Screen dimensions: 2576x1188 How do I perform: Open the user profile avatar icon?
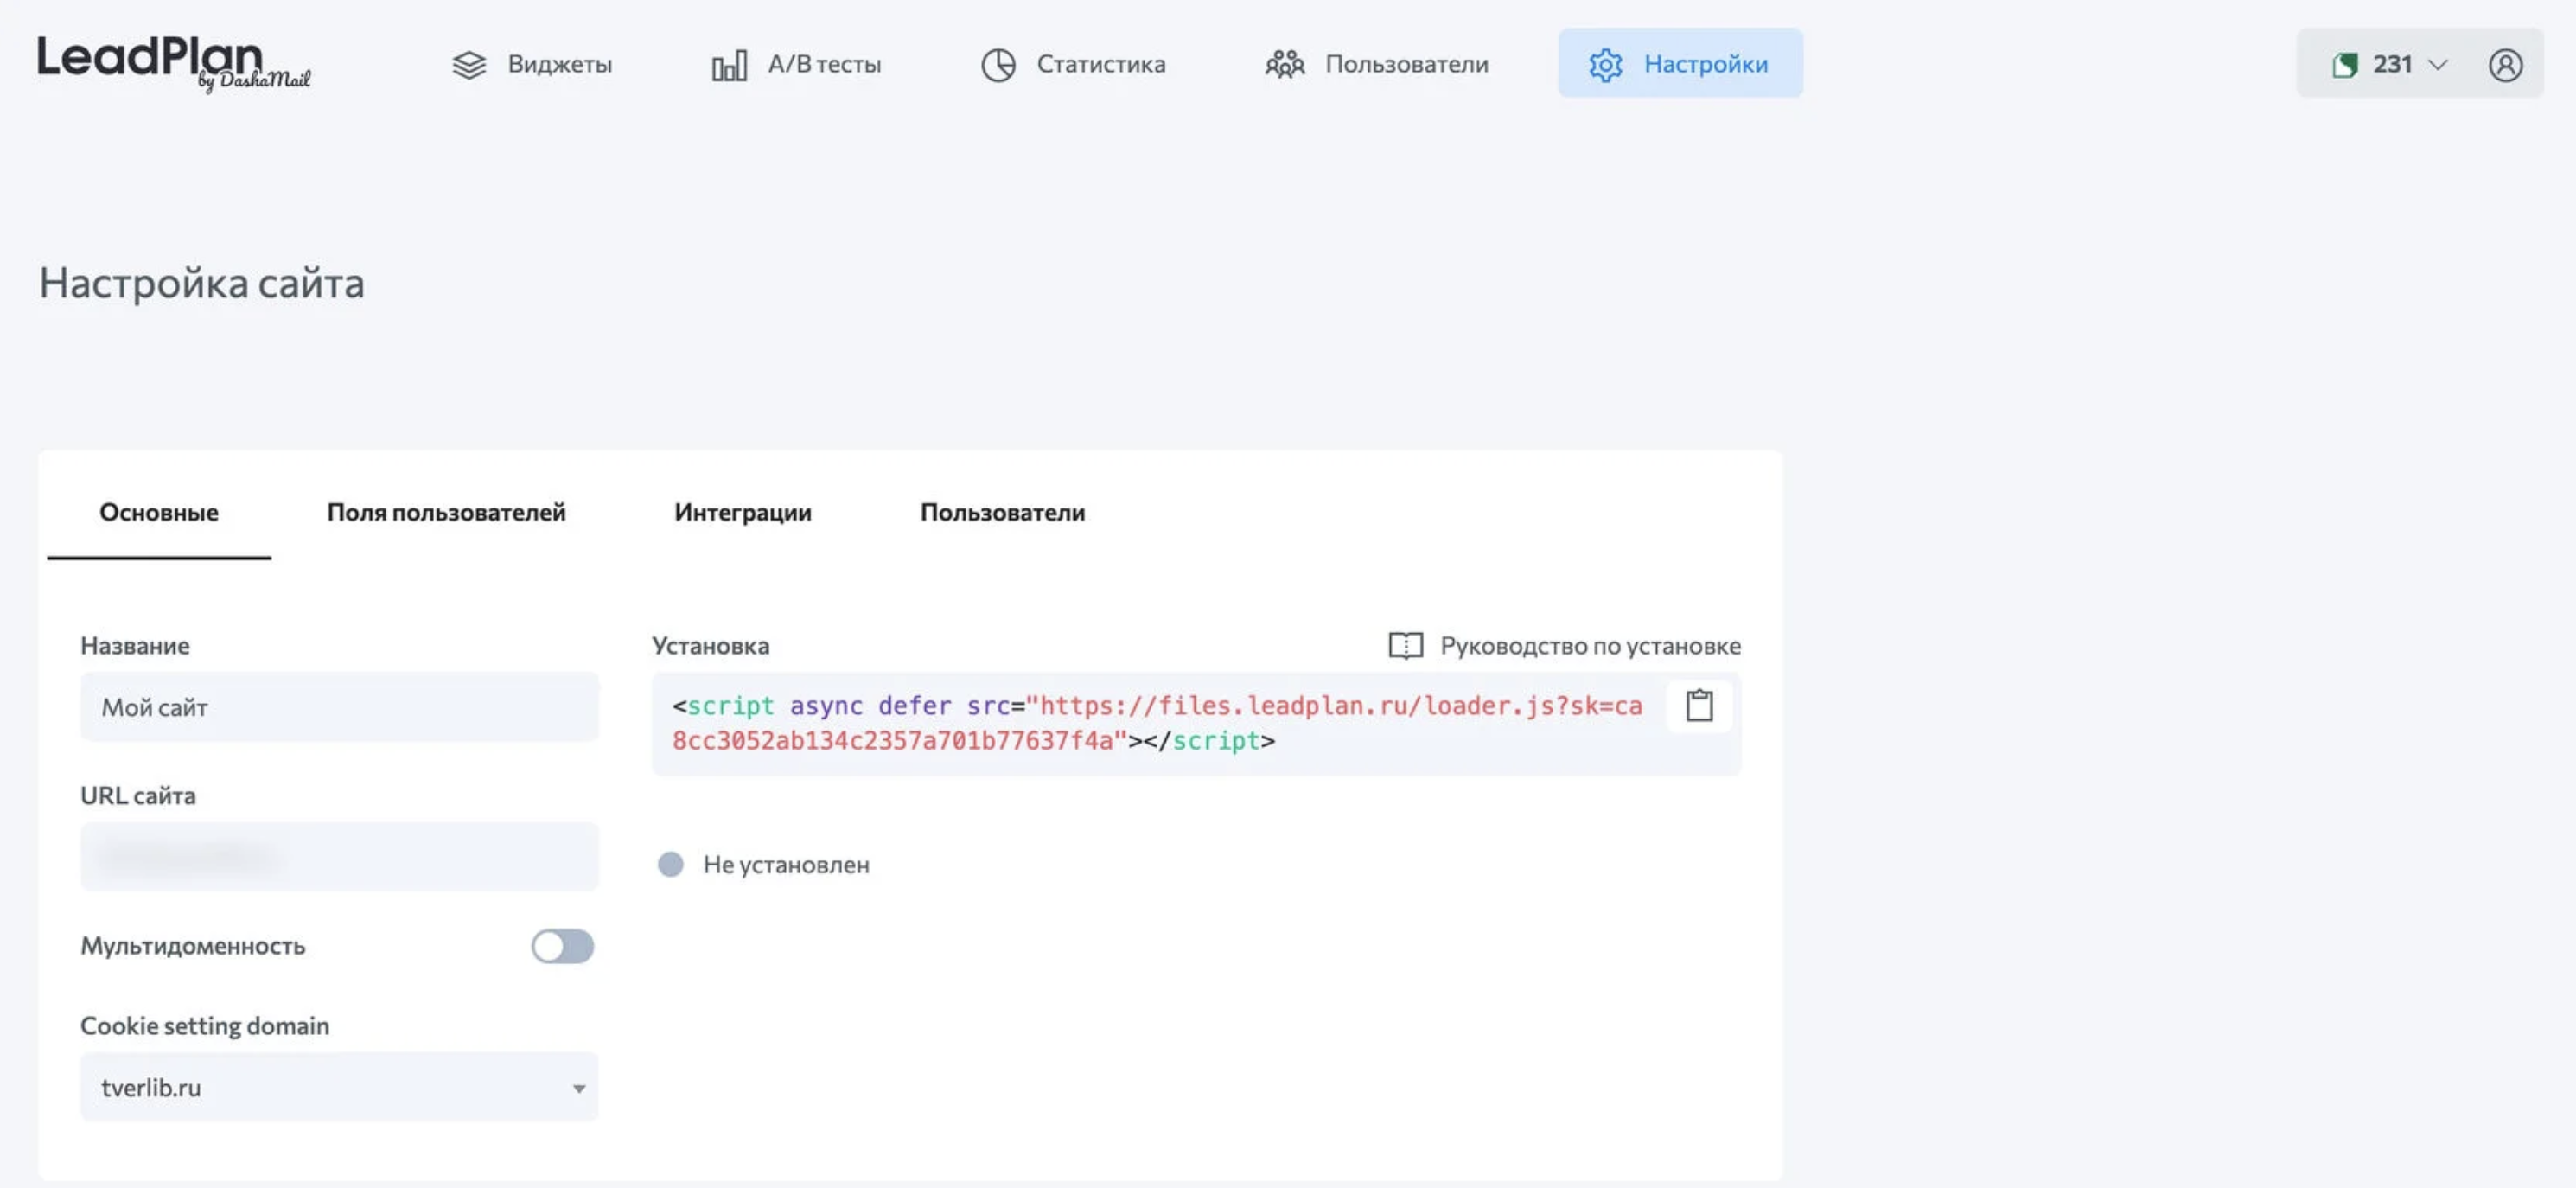click(x=2504, y=65)
